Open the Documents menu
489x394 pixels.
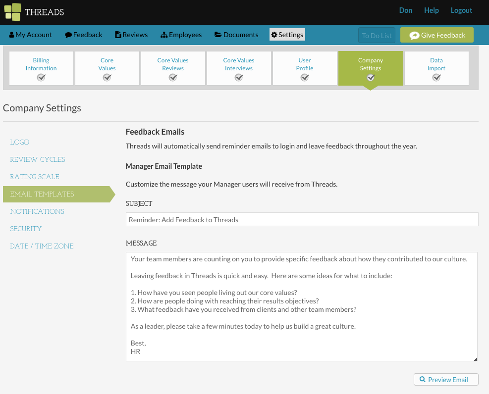tap(236, 35)
